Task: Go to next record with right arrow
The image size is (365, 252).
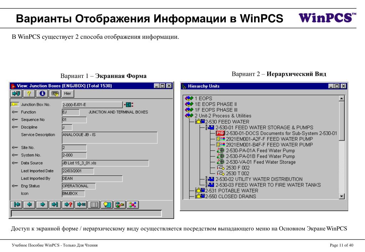Action: tap(42, 205)
